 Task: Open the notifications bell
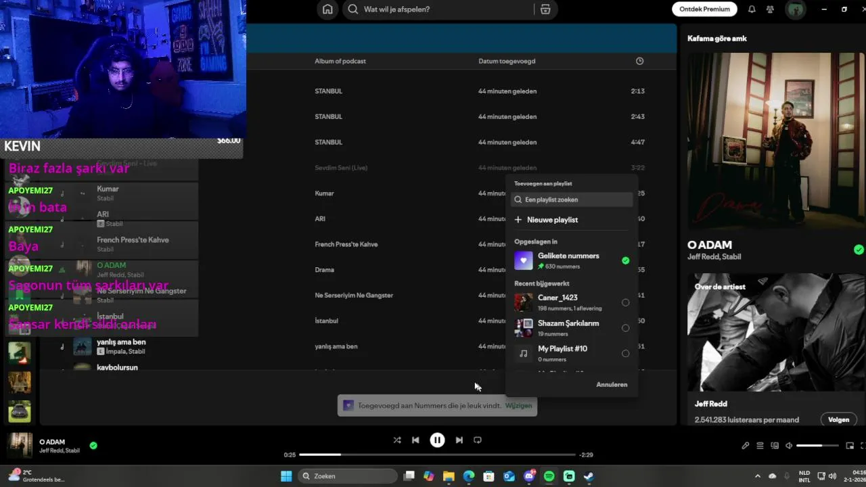752,9
